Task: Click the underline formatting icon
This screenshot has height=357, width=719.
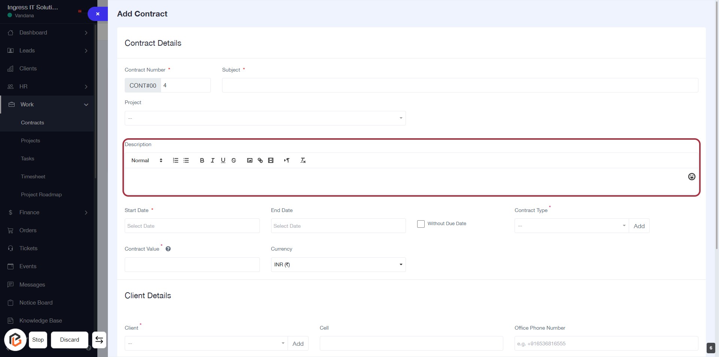Action: click(x=223, y=160)
